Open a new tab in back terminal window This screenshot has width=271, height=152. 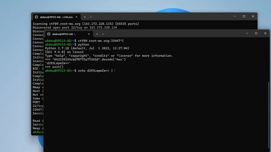pyautogui.click(x=85, y=17)
